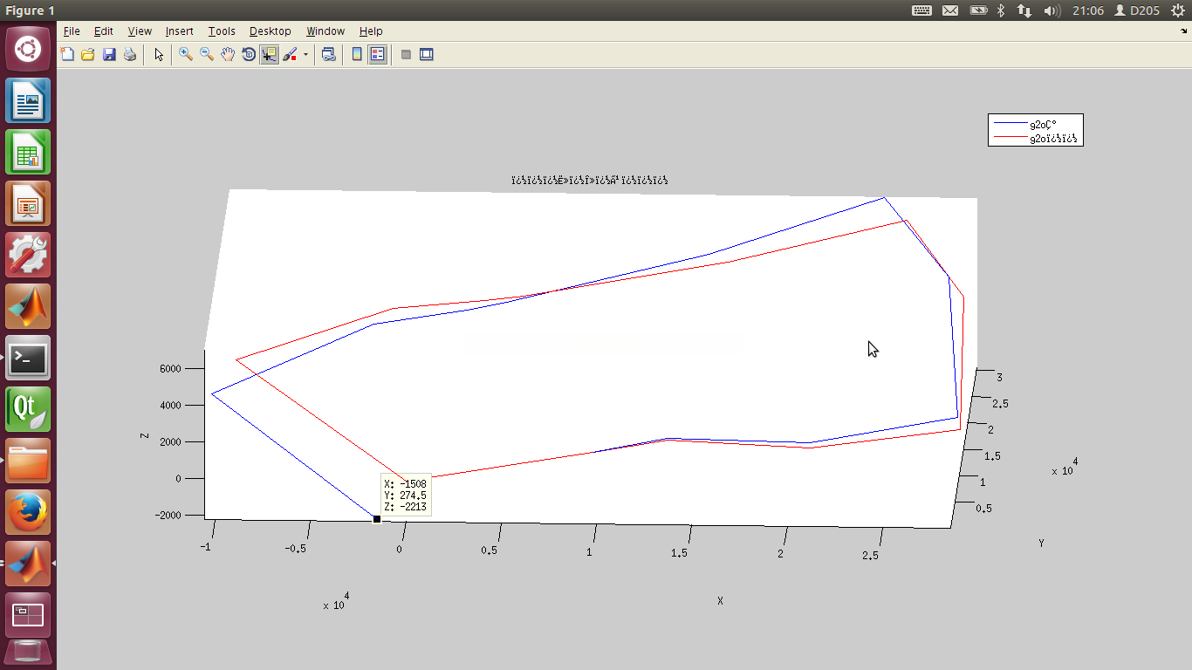Click the X-axis tick label -1
The height and width of the screenshot is (670, 1192).
tap(205, 548)
